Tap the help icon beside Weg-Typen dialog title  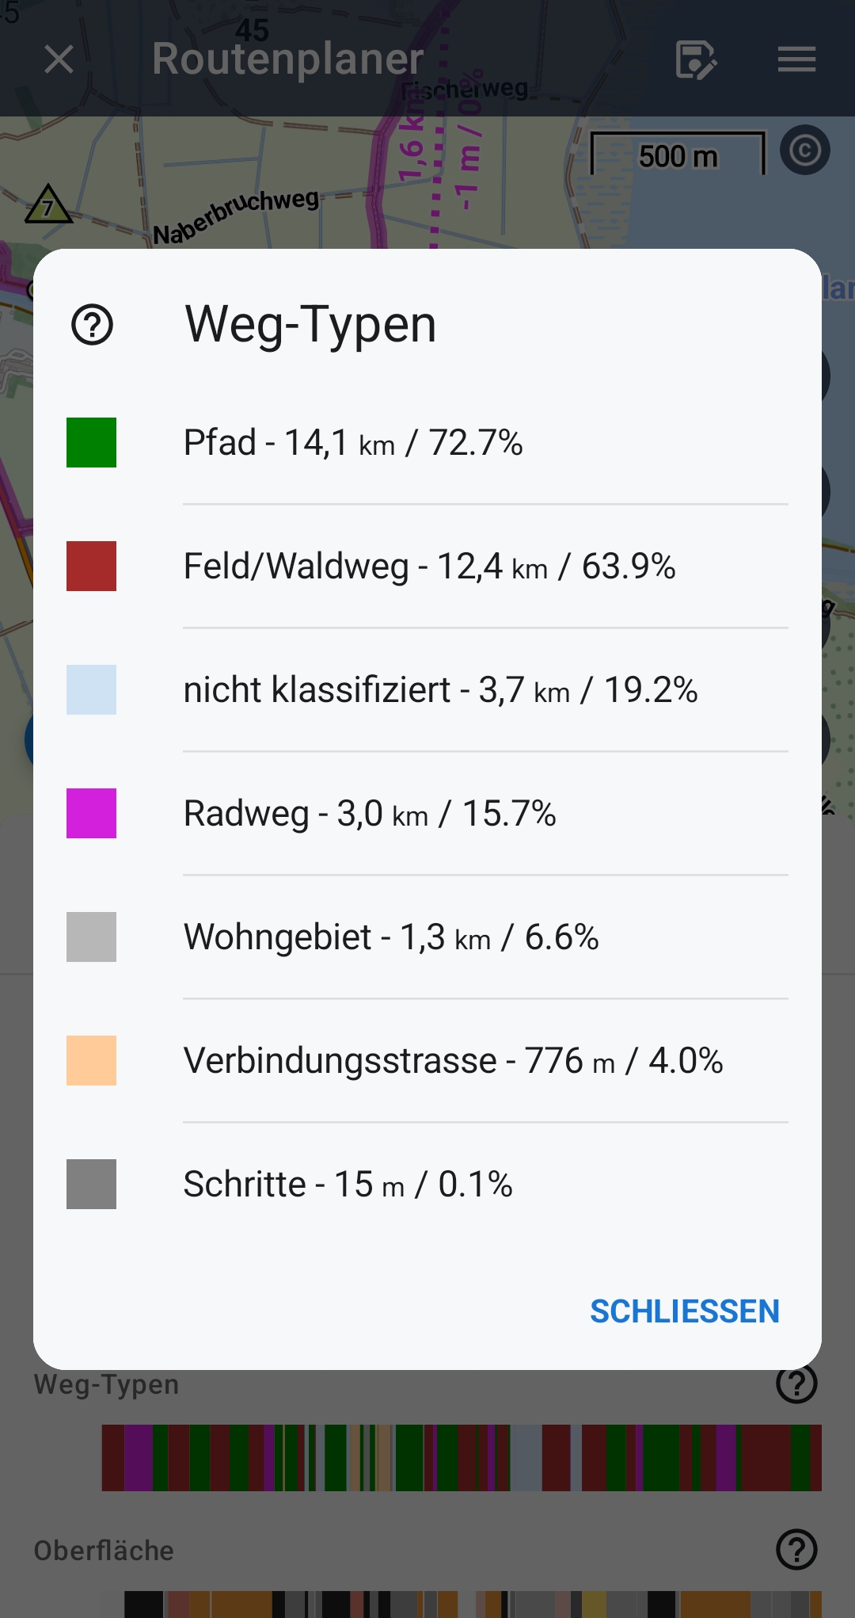point(93,325)
